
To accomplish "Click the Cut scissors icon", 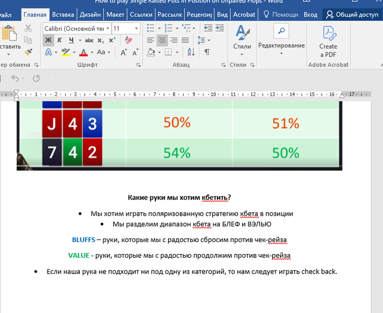I will (28, 28).
